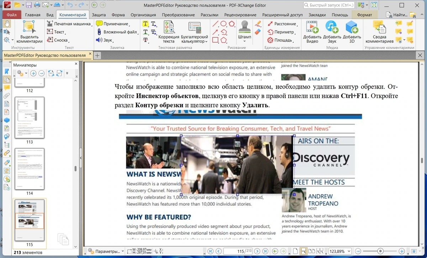This screenshot has width=427, height=258.
Task: Select the Arrow drawing tool
Action: (215, 32)
